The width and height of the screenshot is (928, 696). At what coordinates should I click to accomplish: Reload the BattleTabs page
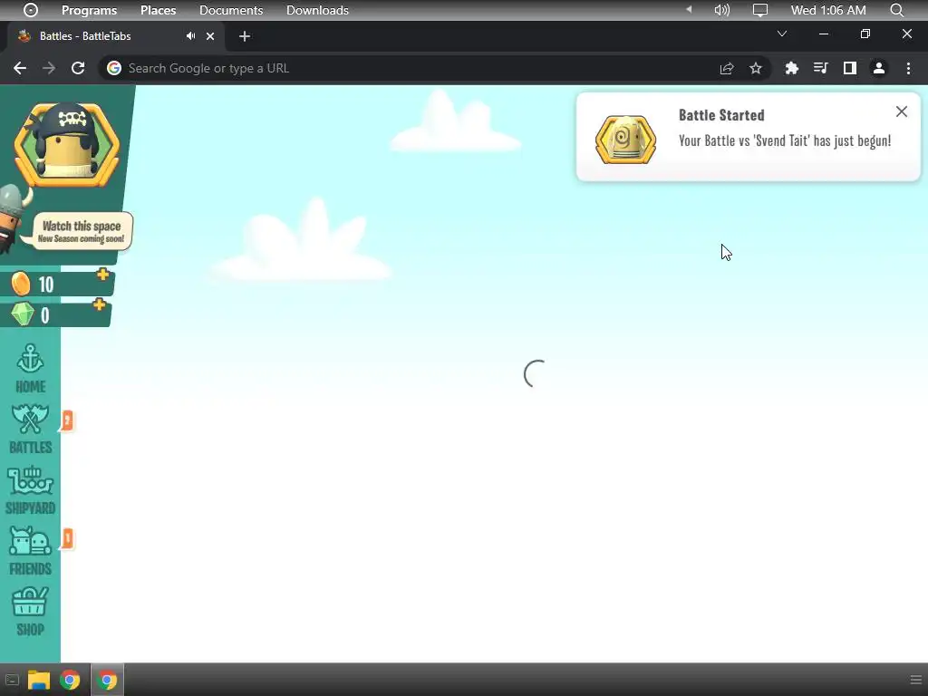tap(78, 68)
